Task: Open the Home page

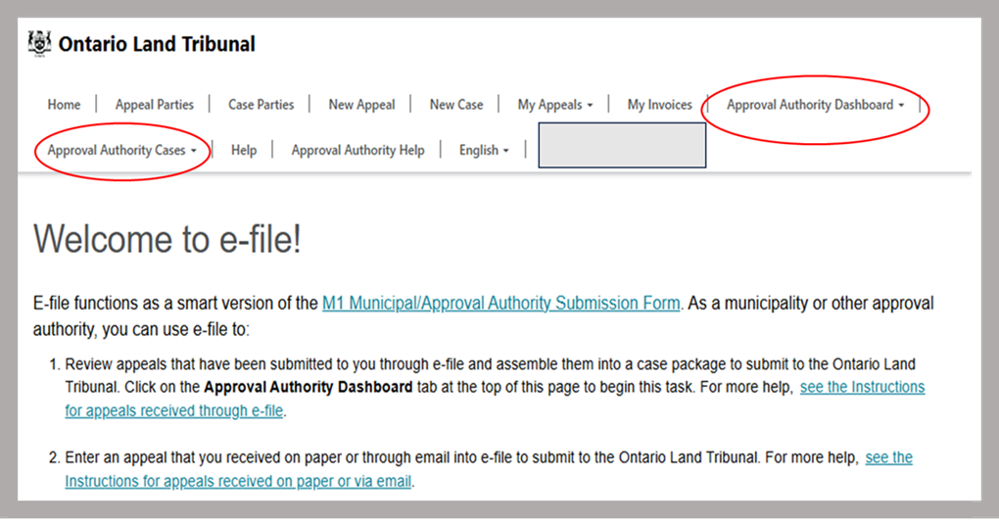Action: (65, 105)
